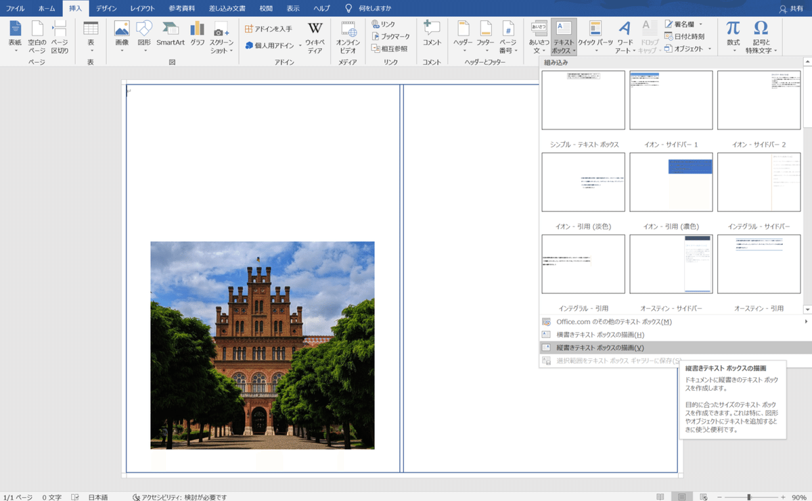This screenshot has width=812, height=501.
Task: Open the Greeting (あいさつ文) menu
Action: tap(539, 37)
